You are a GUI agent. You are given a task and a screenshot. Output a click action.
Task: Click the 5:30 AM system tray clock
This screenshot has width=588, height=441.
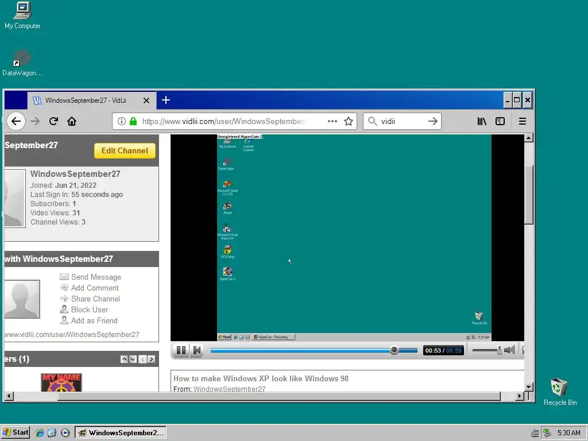point(569,433)
